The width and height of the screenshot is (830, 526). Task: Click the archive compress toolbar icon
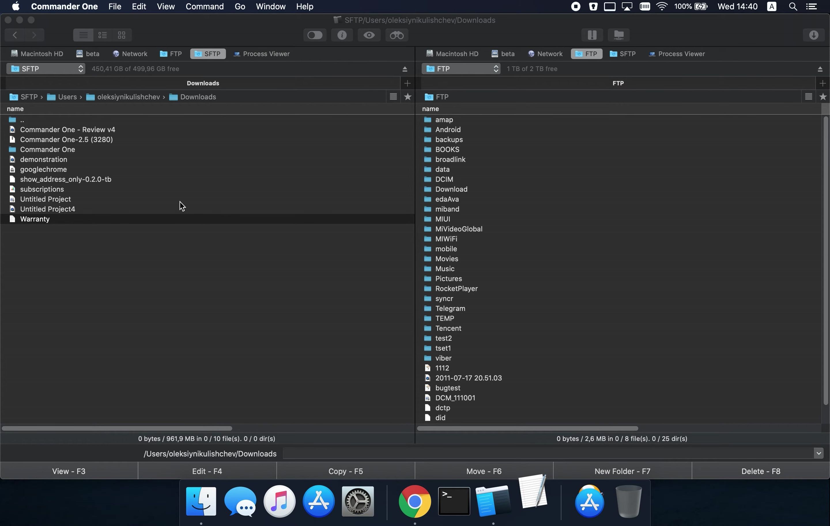coord(592,35)
